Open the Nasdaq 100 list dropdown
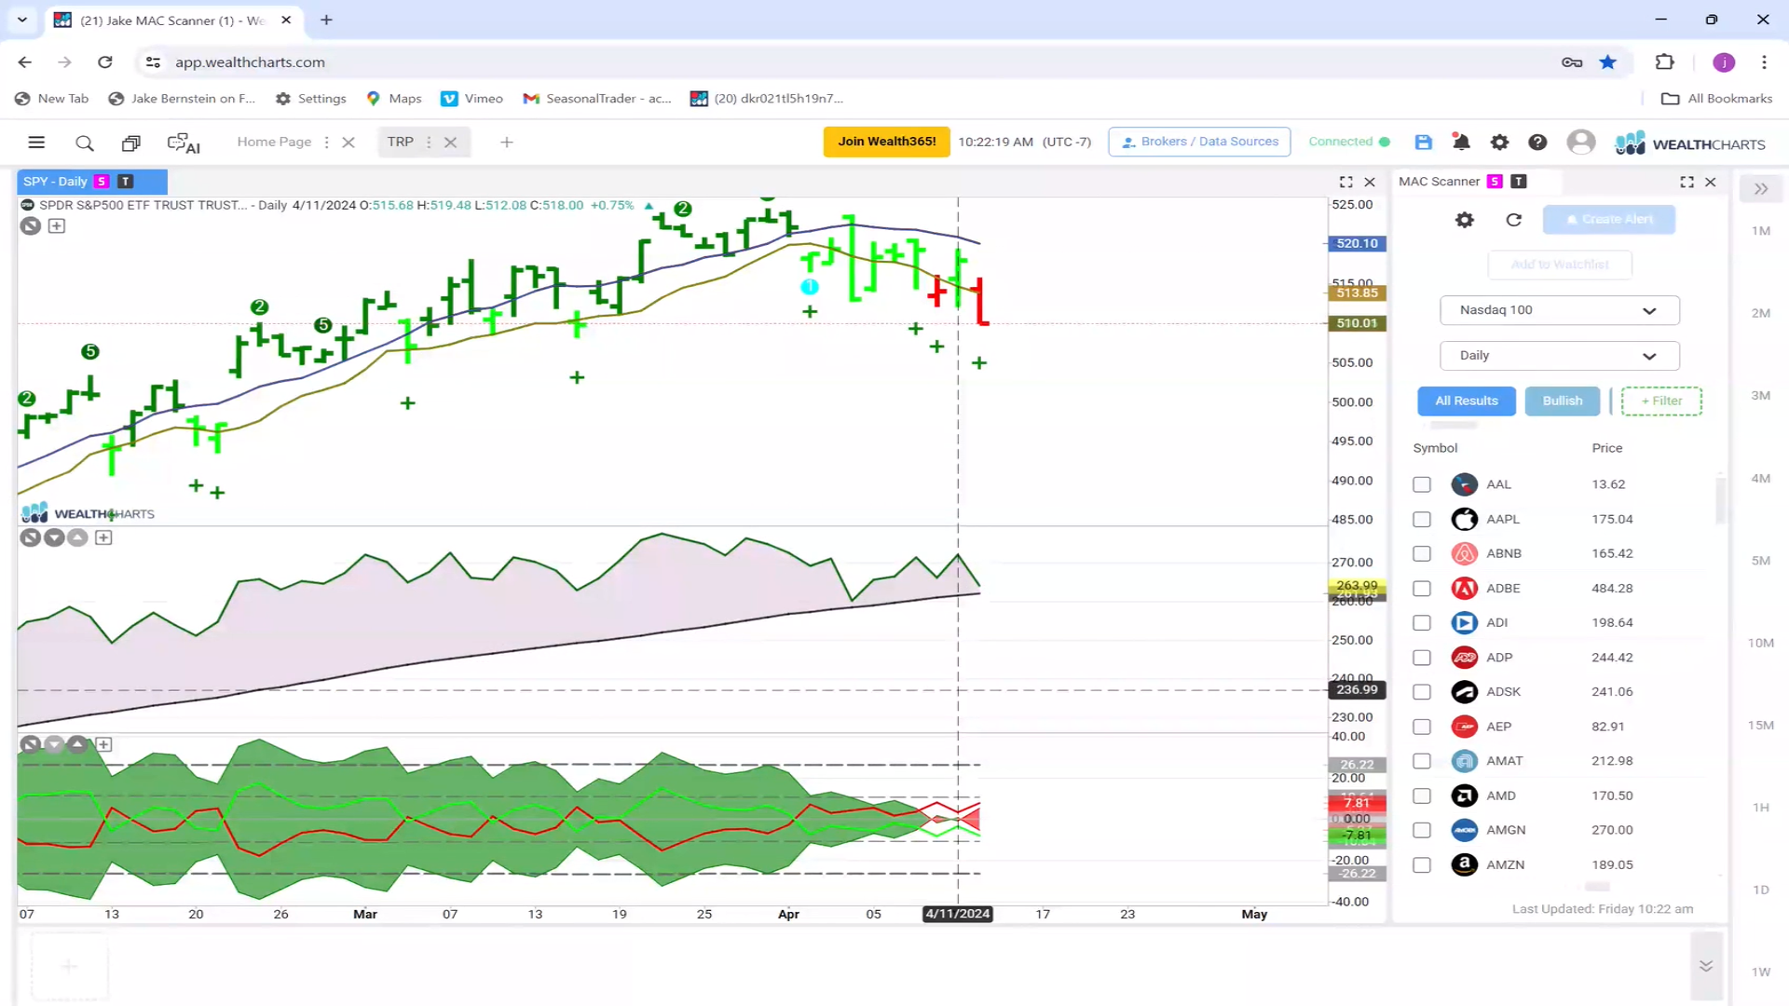Screen dimensions: 1789x1006 point(1559,310)
